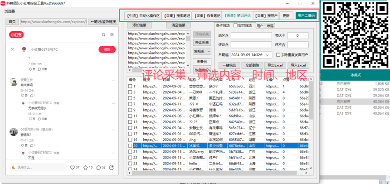This screenshot has height=184, width=390.
Task: Click the 地区含 input field
Action: pyautogui.click(x=252, y=36)
